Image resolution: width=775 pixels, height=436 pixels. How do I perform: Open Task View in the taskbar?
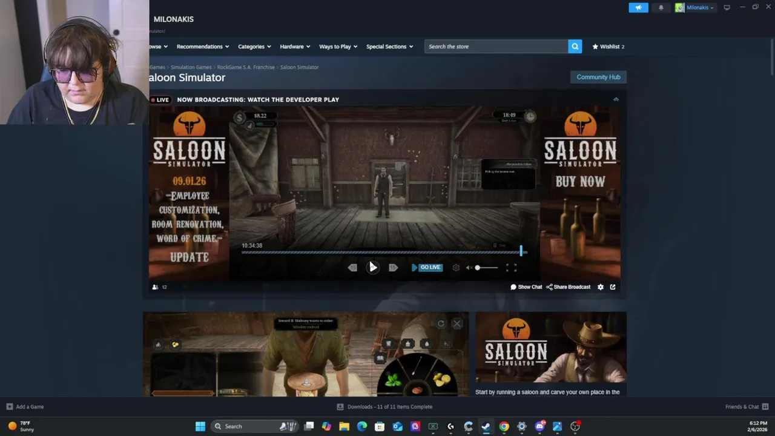click(309, 426)
